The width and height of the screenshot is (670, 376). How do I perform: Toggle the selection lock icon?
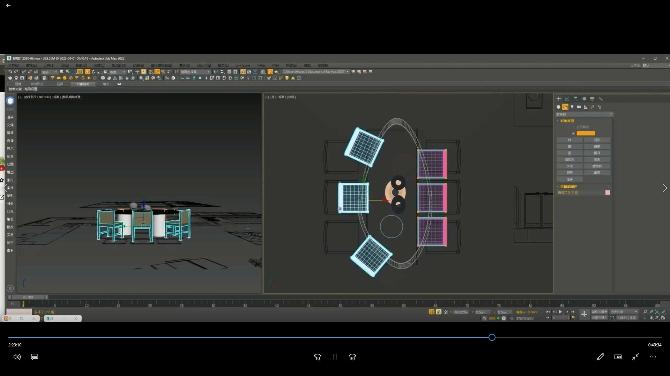click(439, 312)
